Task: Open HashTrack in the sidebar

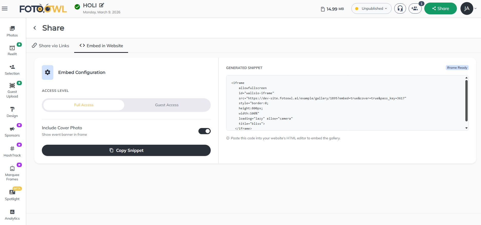Action: click(x=12, y=151)
